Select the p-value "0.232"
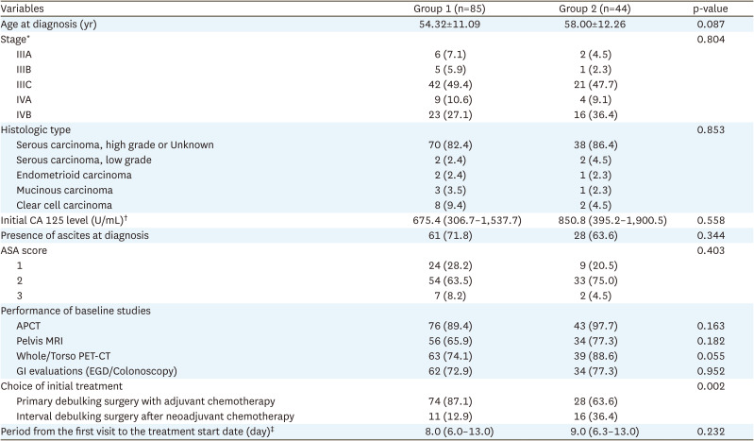Image resolution: width=754 pixels, height=441 pixels. (x=711, y=432)
